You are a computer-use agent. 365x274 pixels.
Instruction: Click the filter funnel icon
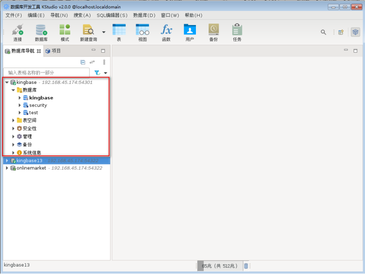98,72
